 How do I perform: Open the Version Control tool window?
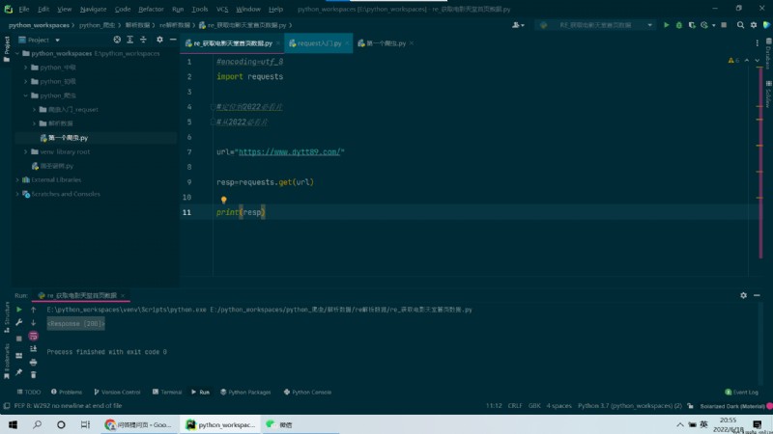pyautogui.click(x=117, y=393)
